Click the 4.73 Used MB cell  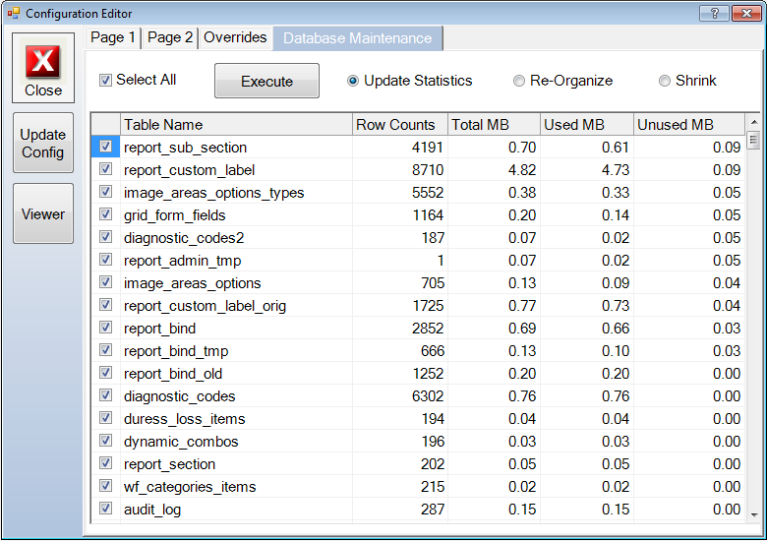[x=587, y=170]
